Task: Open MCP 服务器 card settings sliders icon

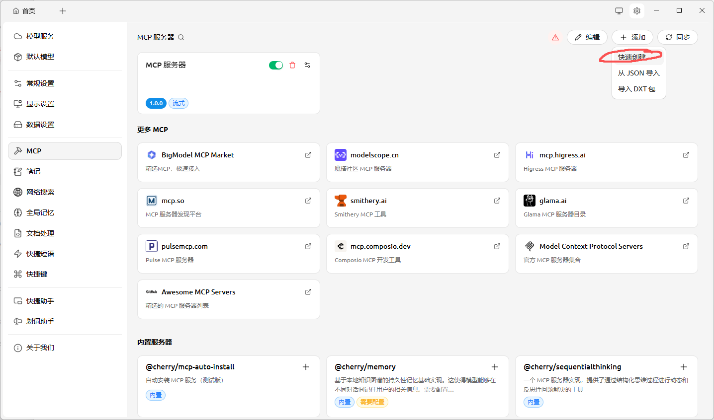Action: [x=307, y=65]
